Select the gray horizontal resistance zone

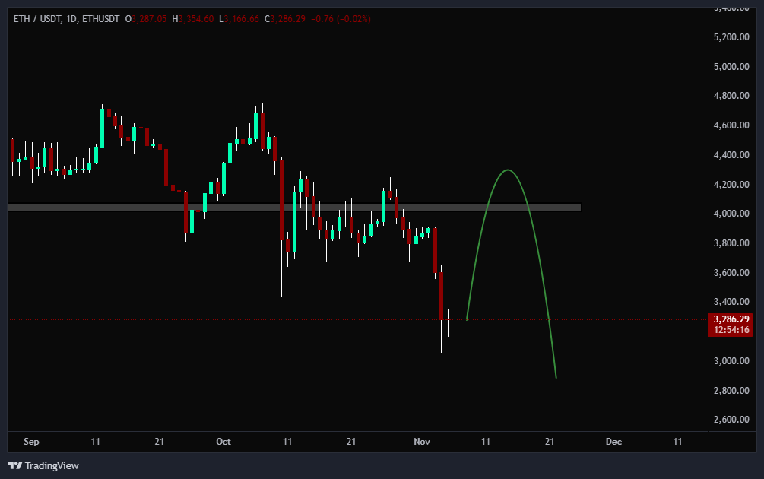304,207
